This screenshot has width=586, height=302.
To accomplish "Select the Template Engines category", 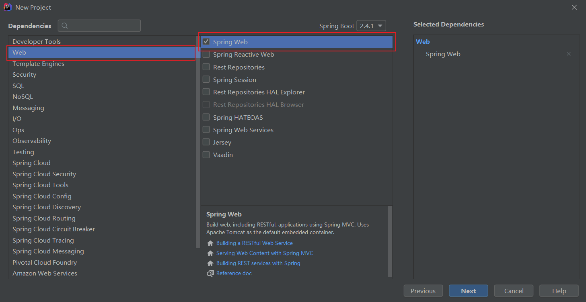I will (x=102, y=63).
